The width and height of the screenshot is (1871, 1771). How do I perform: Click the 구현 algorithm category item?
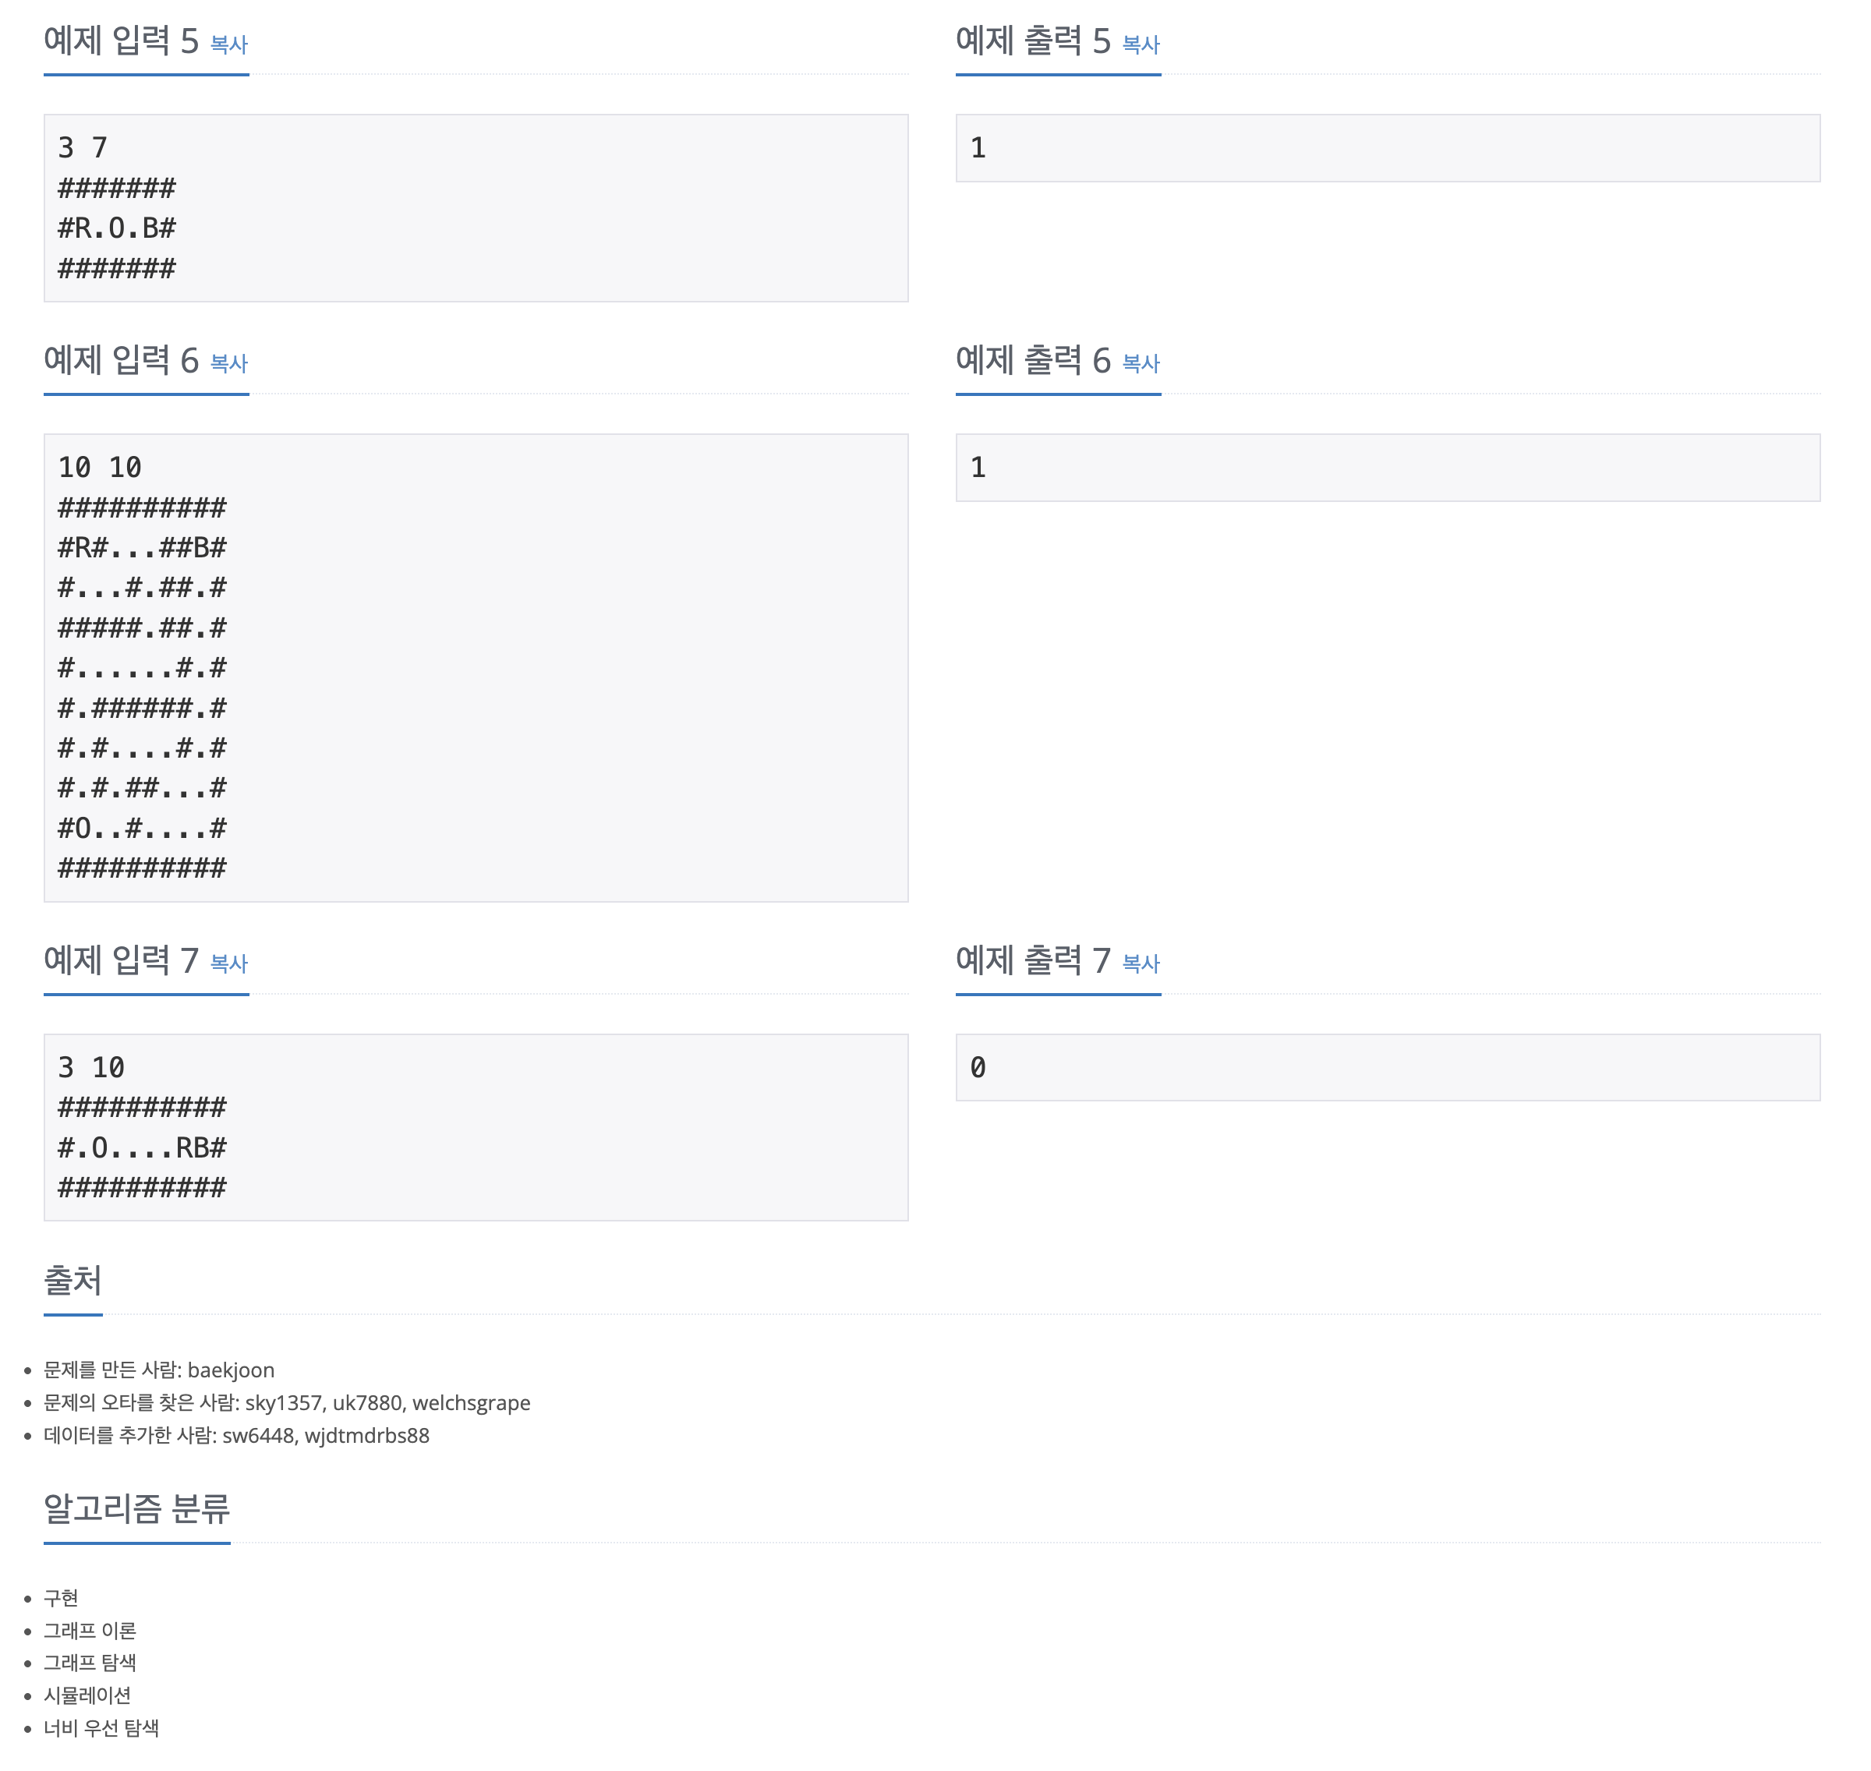[62, 1598]
